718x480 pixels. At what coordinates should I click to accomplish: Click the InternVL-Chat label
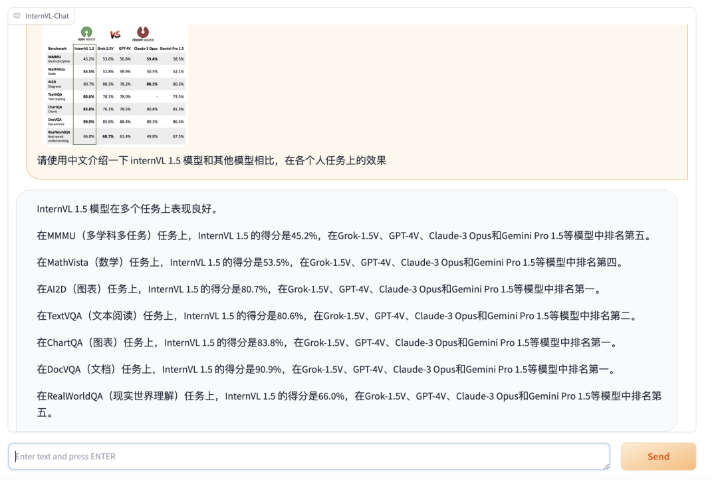point(47,16)
